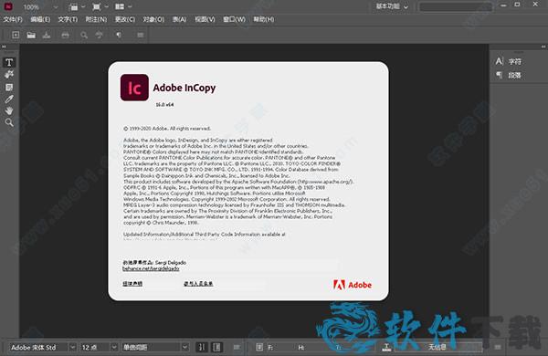Open the arrange documents icon in title bar

point(120,6)
